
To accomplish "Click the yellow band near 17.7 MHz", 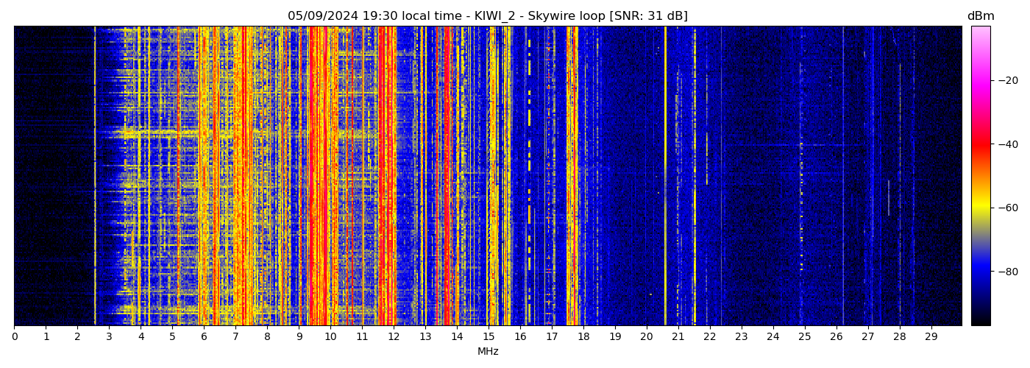I will 572,177.
